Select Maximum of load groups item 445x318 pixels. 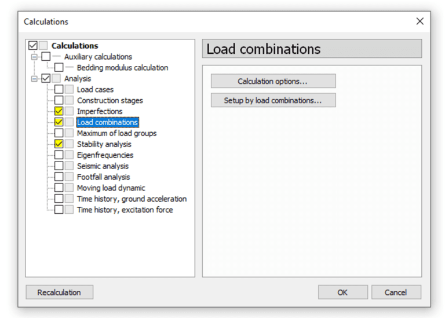point(116,133)
